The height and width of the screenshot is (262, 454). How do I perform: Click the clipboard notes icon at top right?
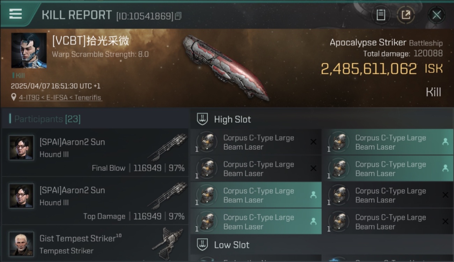pos(381,15)
